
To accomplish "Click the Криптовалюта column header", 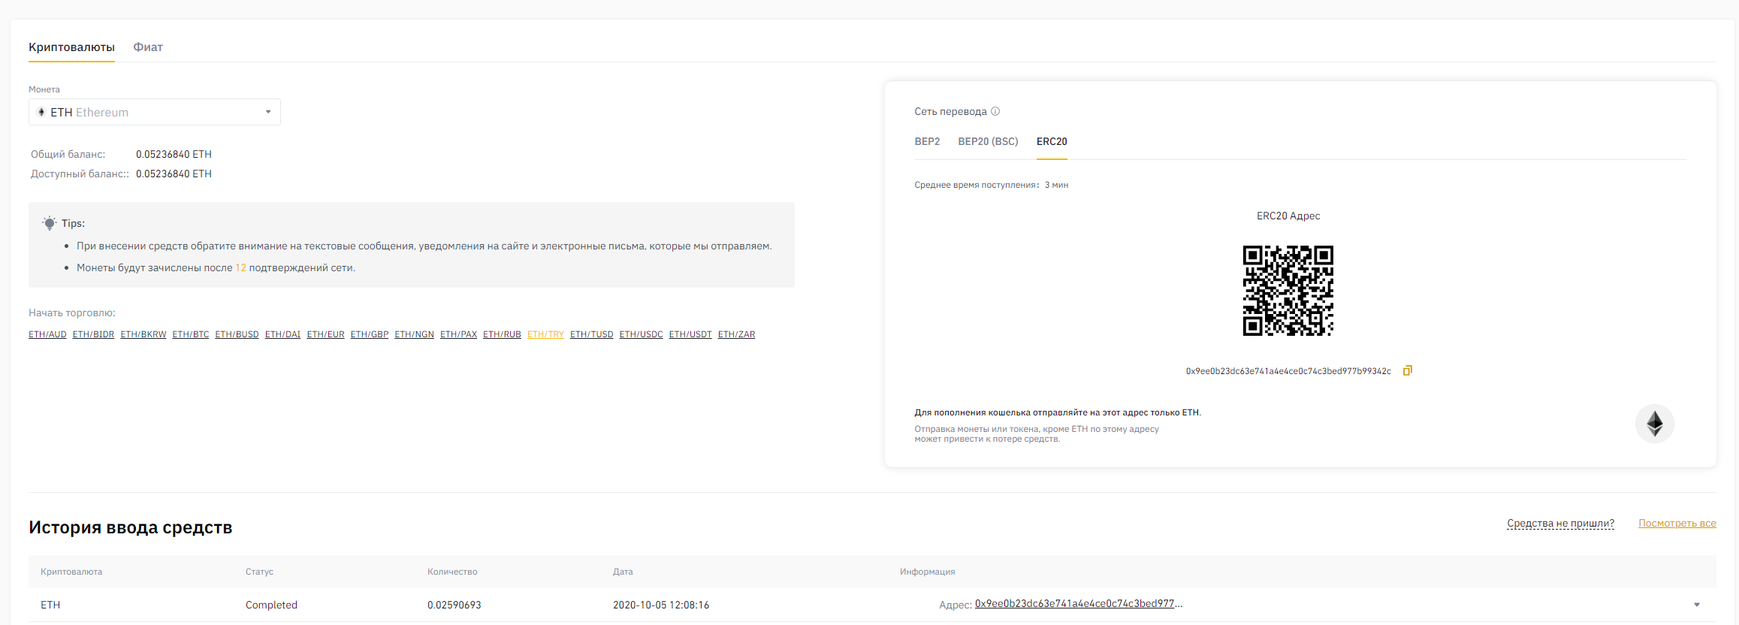I will 71,572.
